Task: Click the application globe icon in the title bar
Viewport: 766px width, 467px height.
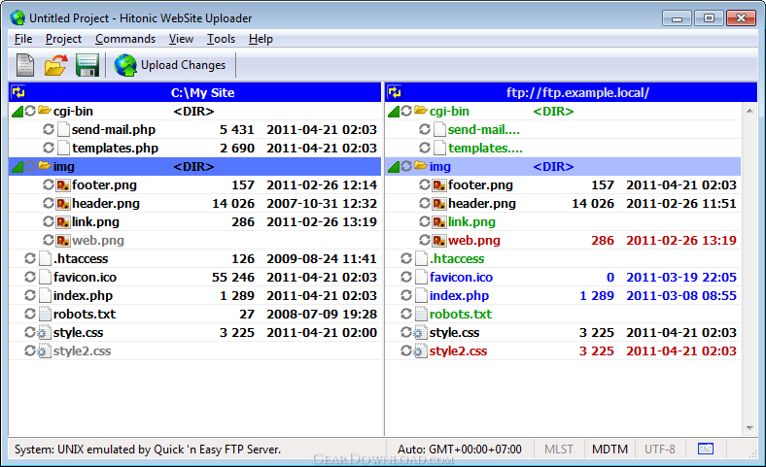Action: click(x=17, y=18)
